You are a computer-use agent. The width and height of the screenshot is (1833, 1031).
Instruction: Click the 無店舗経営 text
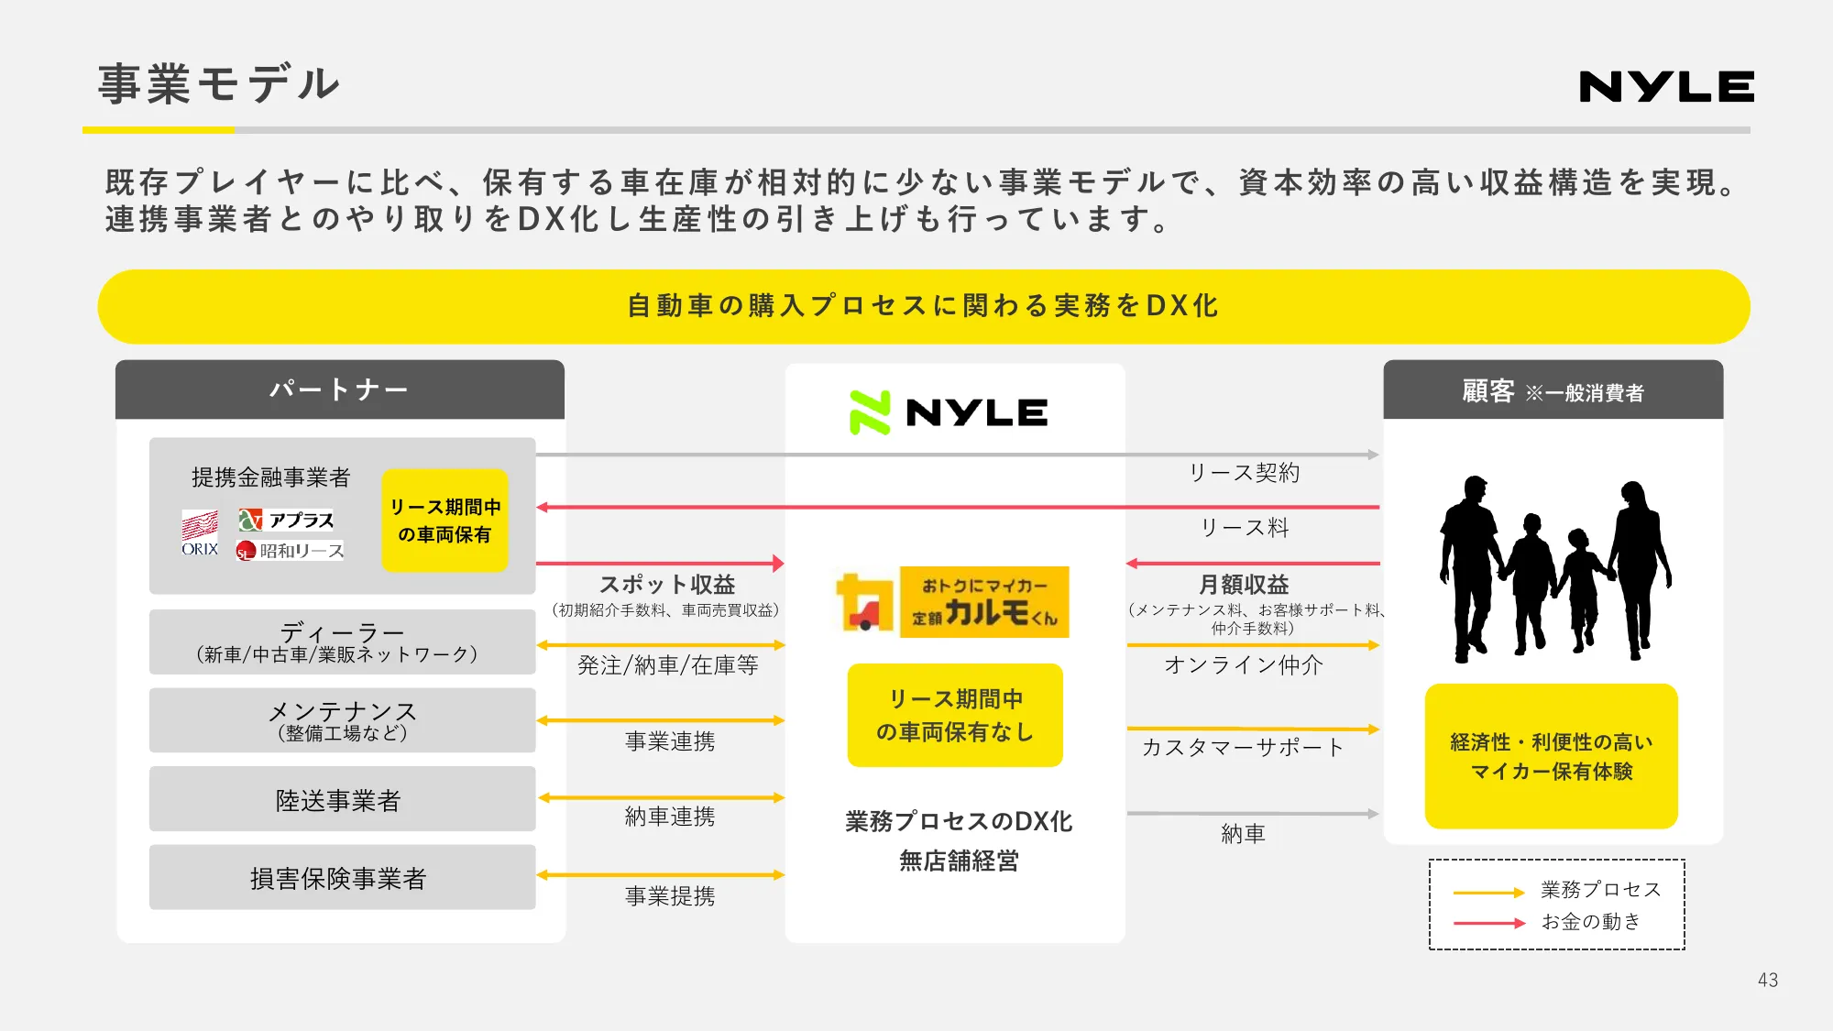[x=959, y=861]
